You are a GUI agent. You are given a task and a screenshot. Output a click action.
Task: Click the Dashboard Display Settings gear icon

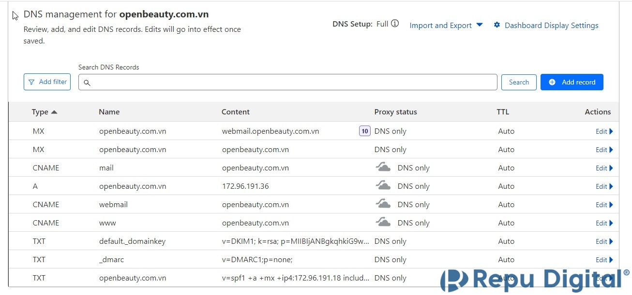(497, 25)
